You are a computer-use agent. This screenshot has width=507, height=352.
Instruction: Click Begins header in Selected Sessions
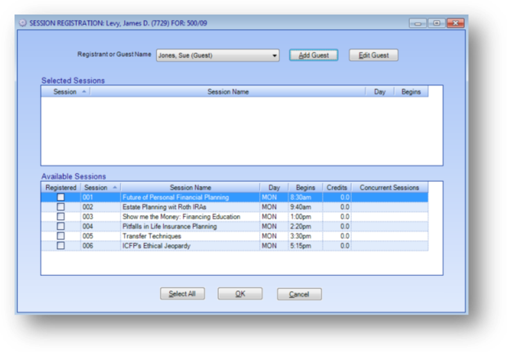point(411,92)
